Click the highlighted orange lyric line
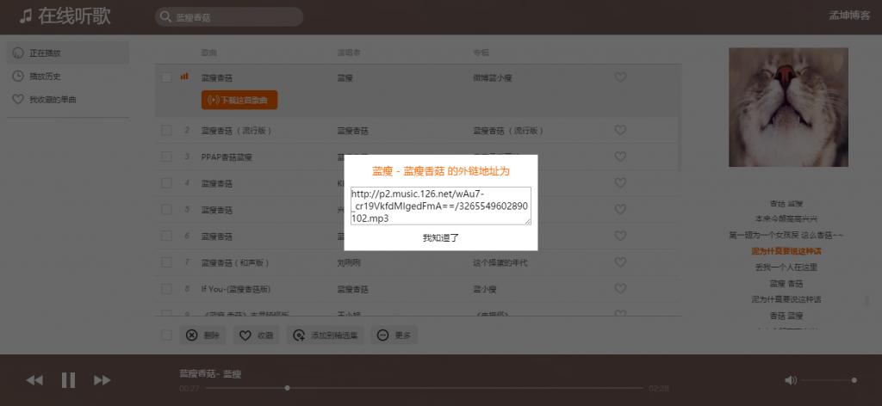This screenshot has width=882, height=406. click(786, 251)
